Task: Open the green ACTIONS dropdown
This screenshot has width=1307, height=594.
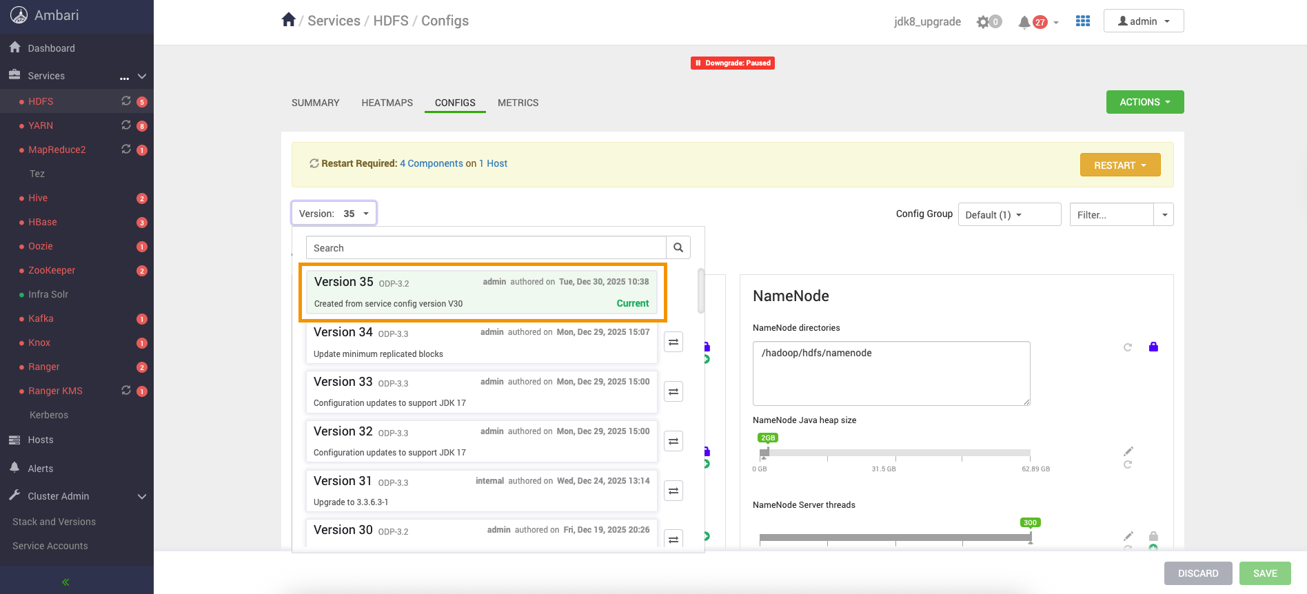Action: click(1144, 102)
